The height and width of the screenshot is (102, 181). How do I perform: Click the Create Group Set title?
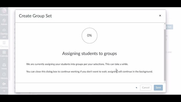(x=35, y=16)
